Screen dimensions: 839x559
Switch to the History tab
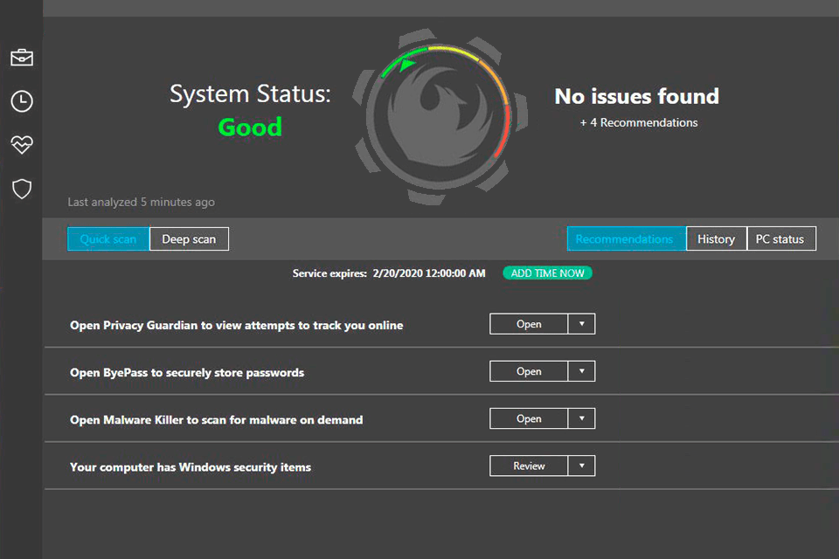[x=716, y=238]
